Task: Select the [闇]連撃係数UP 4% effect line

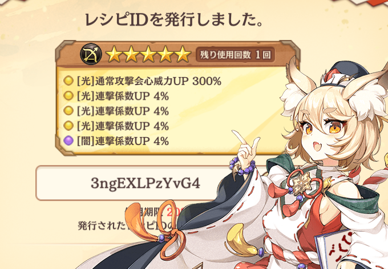Action: [123, 141]
